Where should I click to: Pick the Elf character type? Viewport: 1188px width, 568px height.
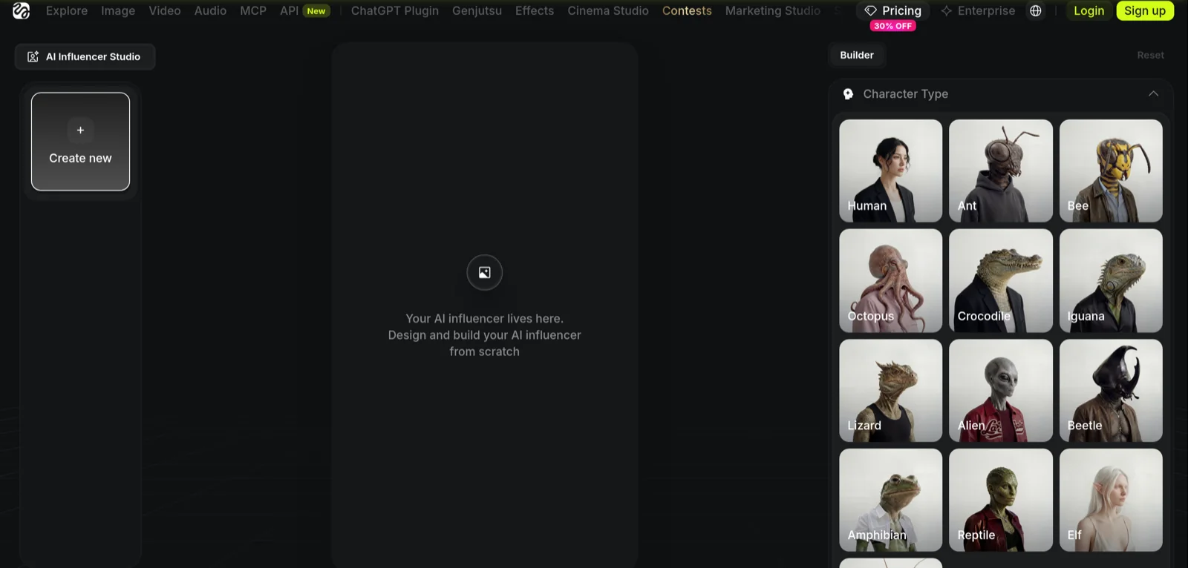tap(1111, 500)
